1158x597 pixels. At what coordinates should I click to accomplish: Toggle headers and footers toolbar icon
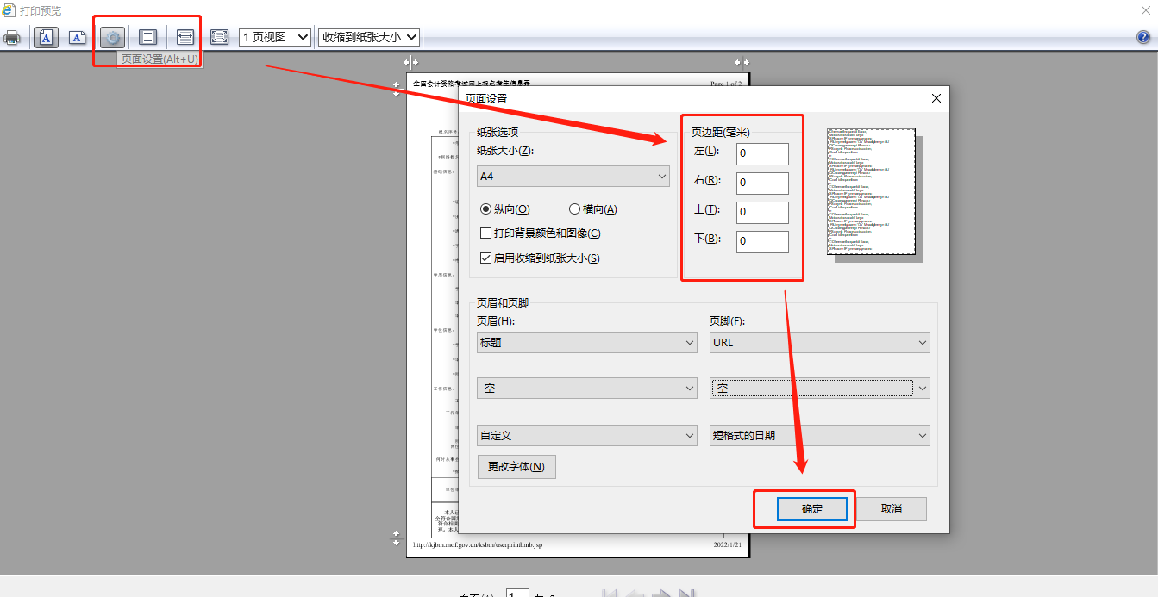pyautogui.click(x=148, y=37)
